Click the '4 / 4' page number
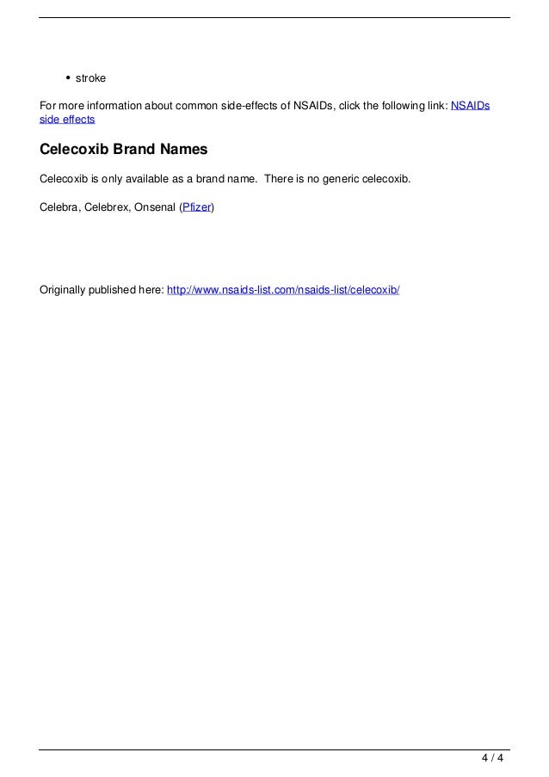This screenshot has height=777, width=549. tap(492, 758)
